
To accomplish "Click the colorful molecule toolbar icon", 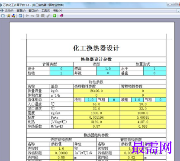I will (13, 16).
